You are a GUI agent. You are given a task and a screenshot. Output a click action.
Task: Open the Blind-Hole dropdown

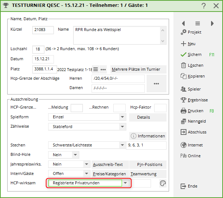tap(75, 155)
